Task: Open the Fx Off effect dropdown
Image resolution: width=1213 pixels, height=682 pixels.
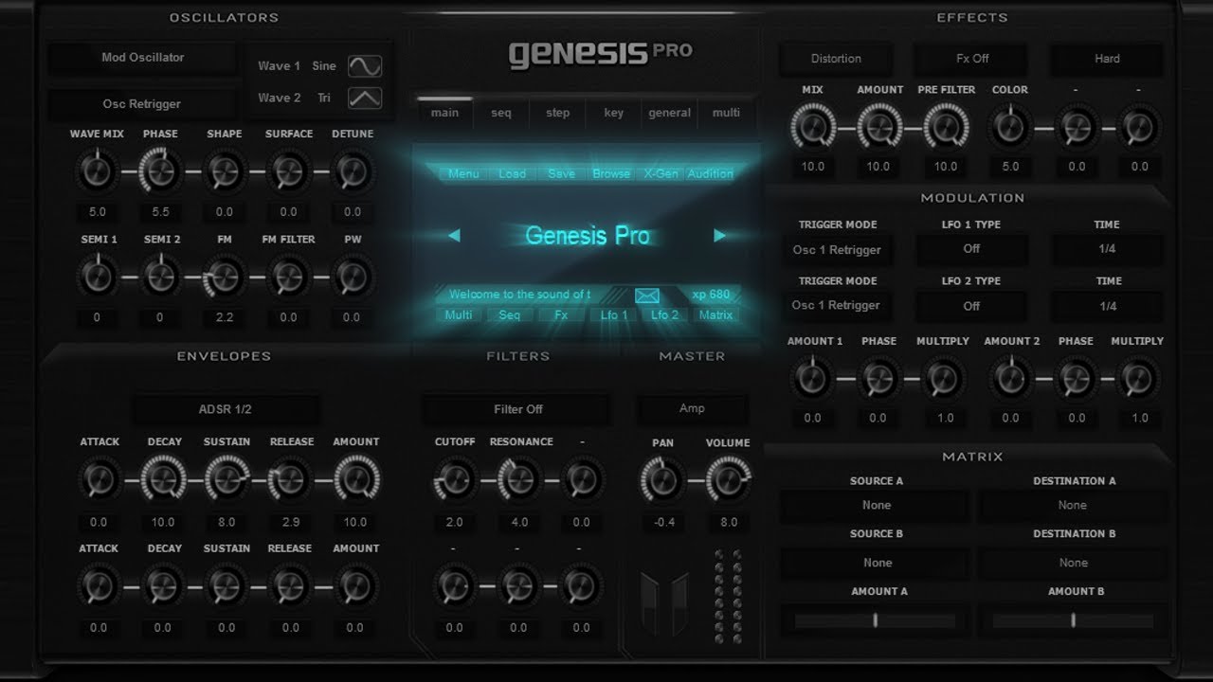Action: [972, 59]
